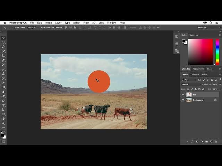Open the Filter menu
The width and height of the screenshot is (222, 166).
(86, 22)
